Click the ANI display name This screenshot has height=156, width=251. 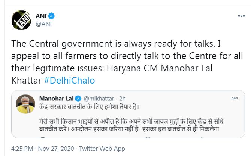pos(41,16)
